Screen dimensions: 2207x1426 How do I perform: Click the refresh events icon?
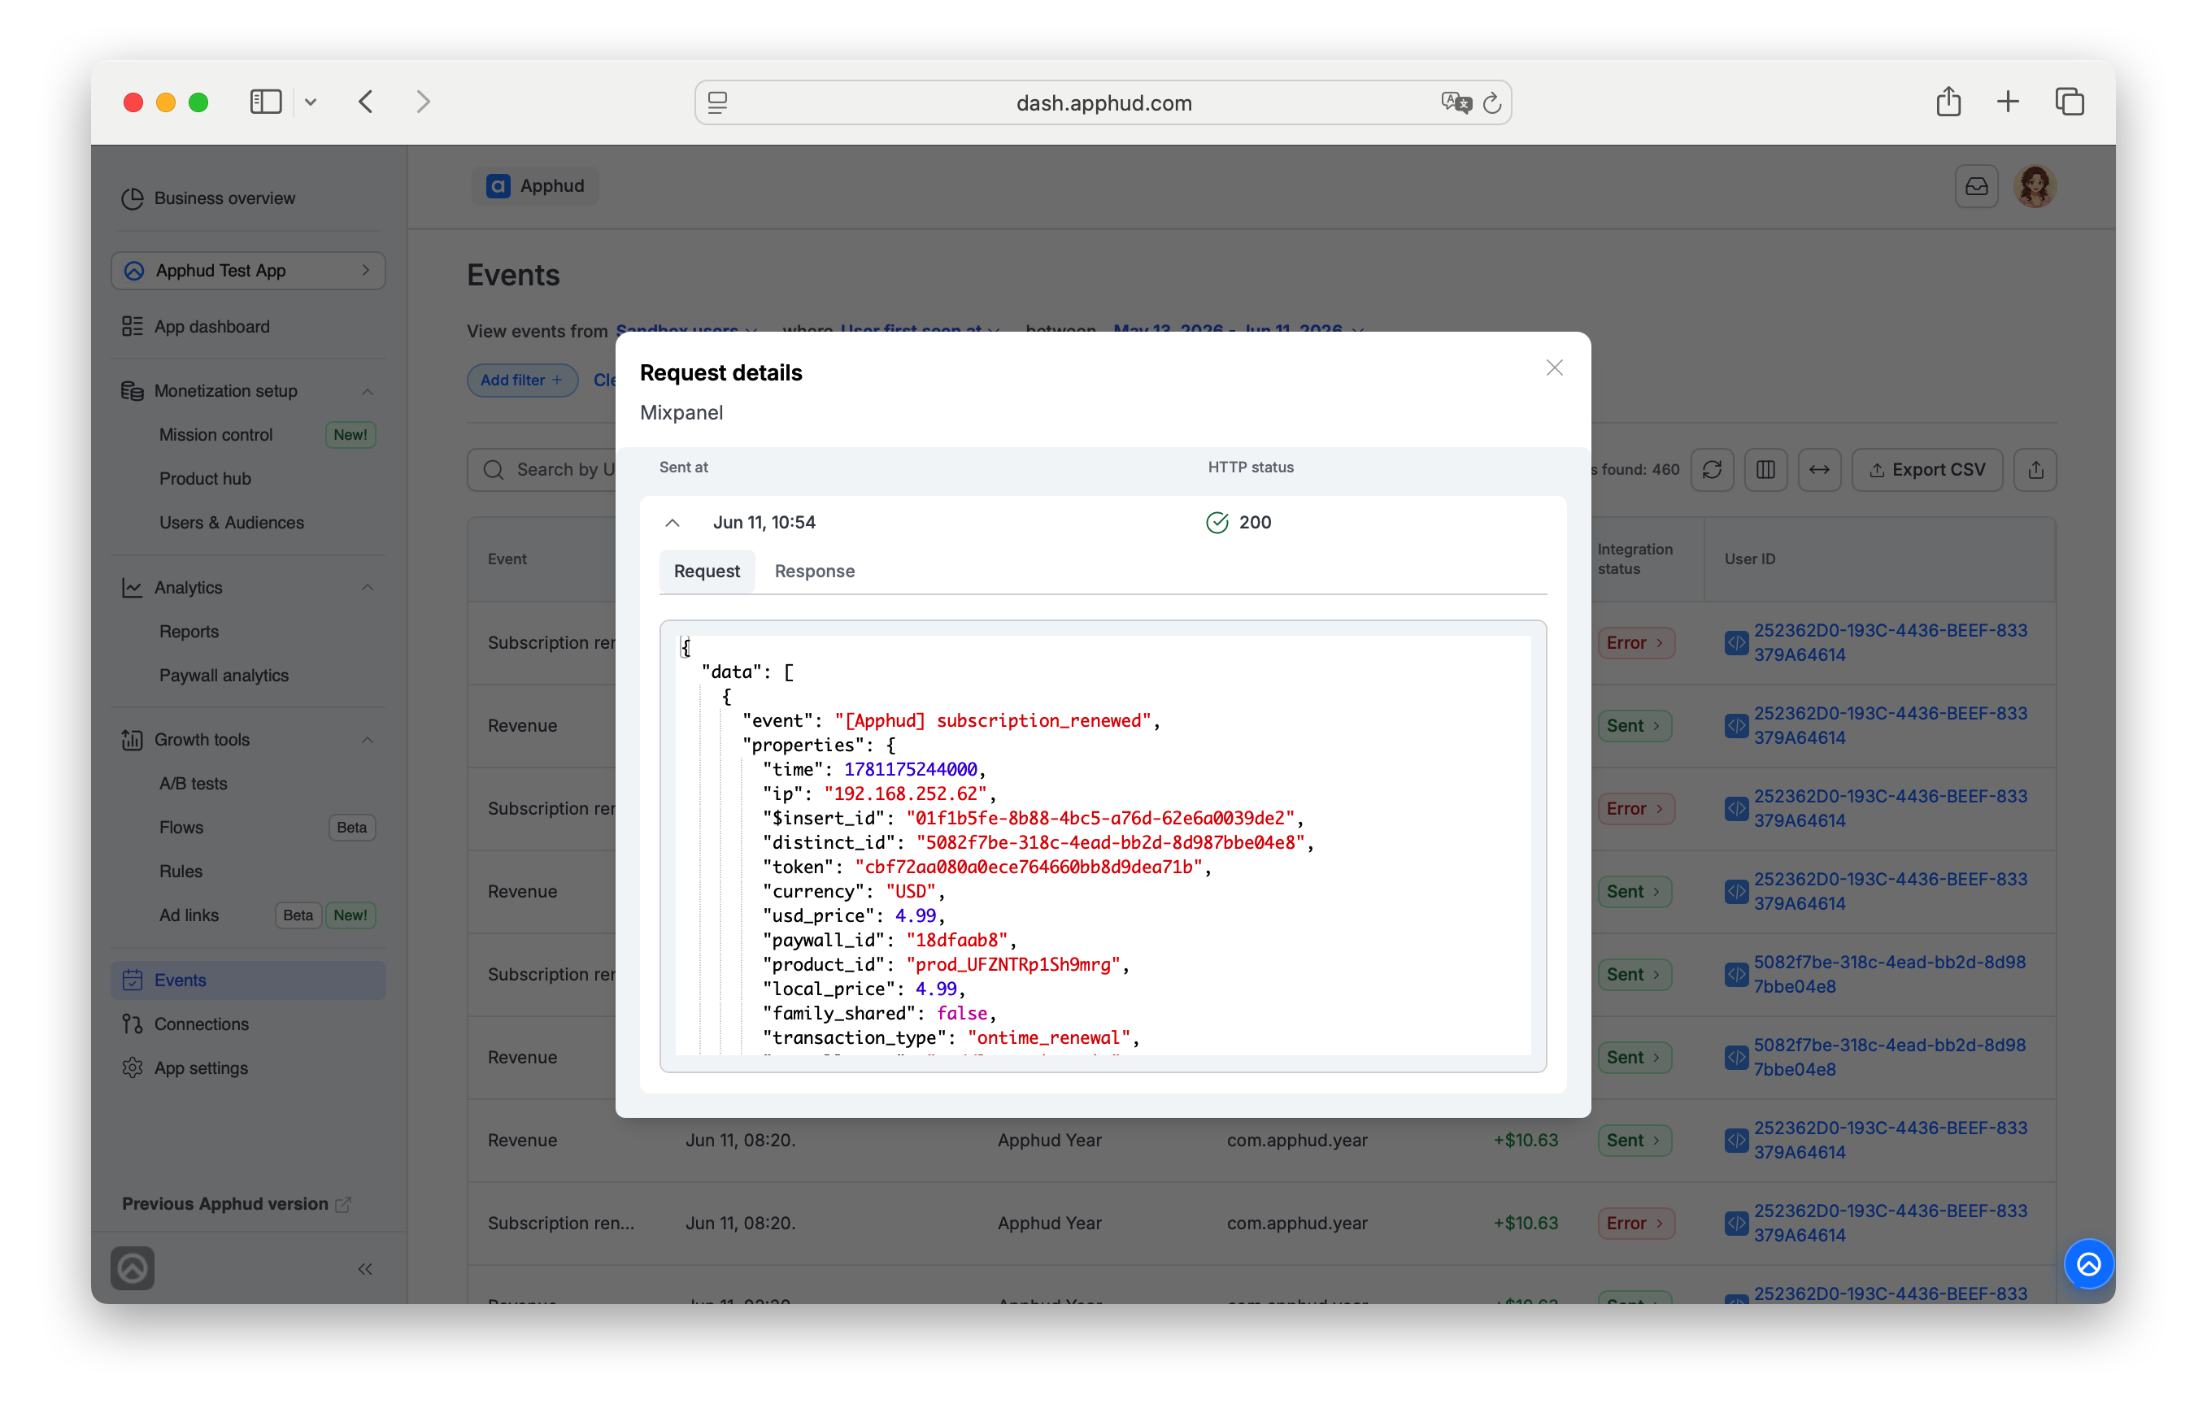[x=1712, y=469]
